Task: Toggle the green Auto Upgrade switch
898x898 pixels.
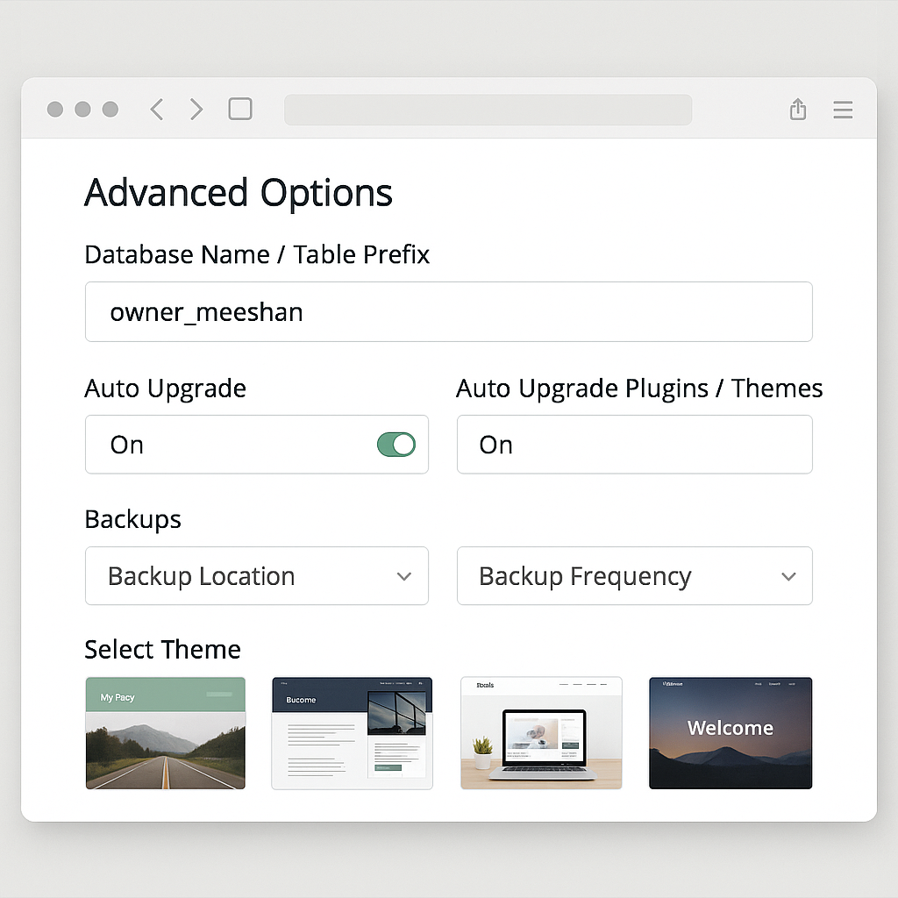Action: pos(396,445)
